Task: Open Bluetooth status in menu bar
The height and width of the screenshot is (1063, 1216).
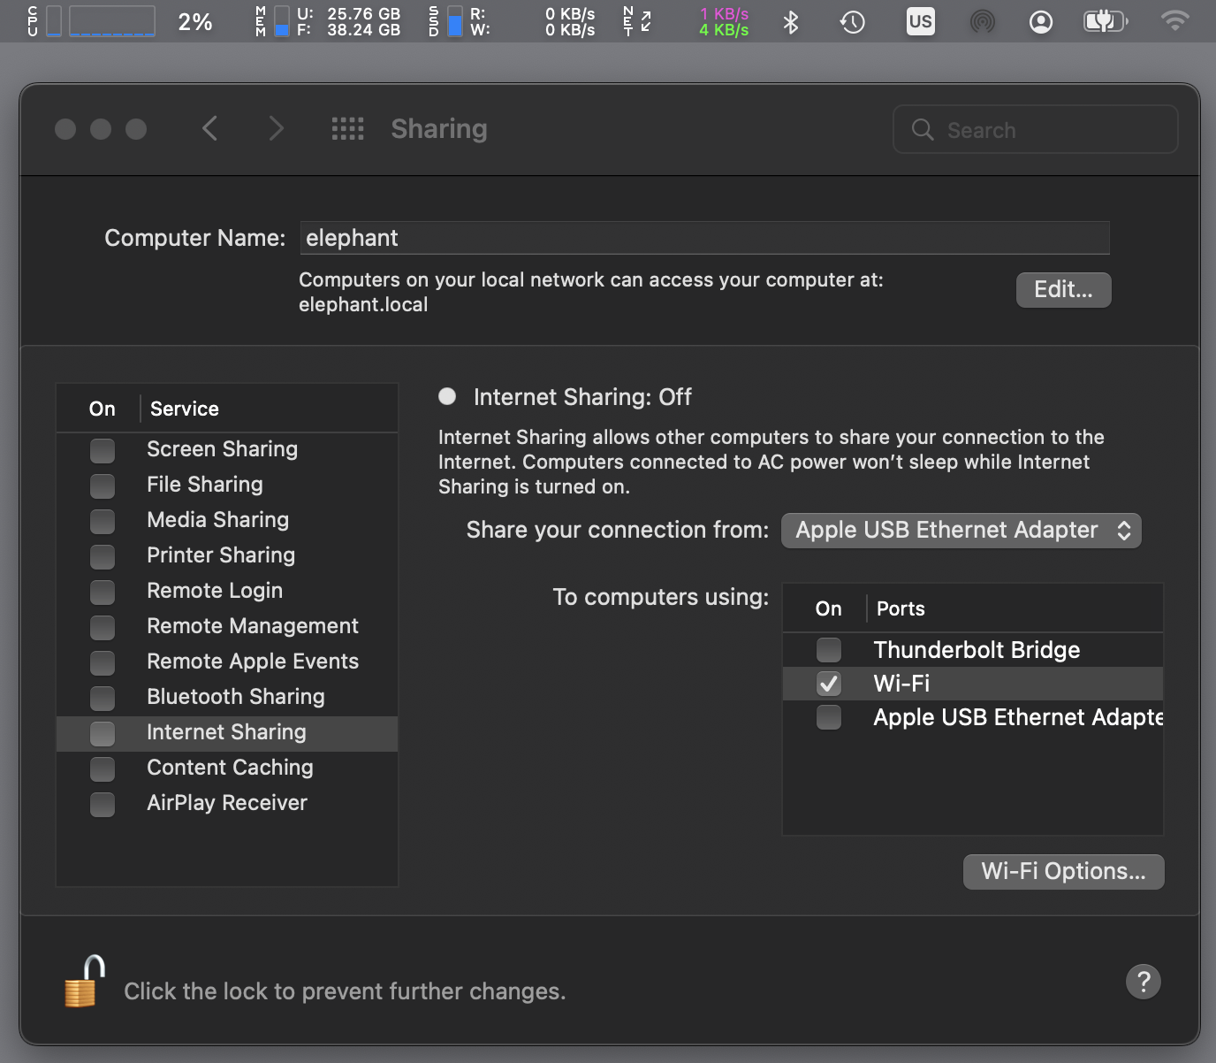Action: [791, 22]
